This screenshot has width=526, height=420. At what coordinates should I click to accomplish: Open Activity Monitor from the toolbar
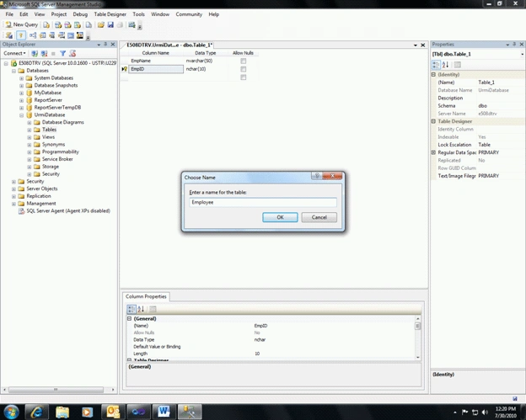(131, 24)
